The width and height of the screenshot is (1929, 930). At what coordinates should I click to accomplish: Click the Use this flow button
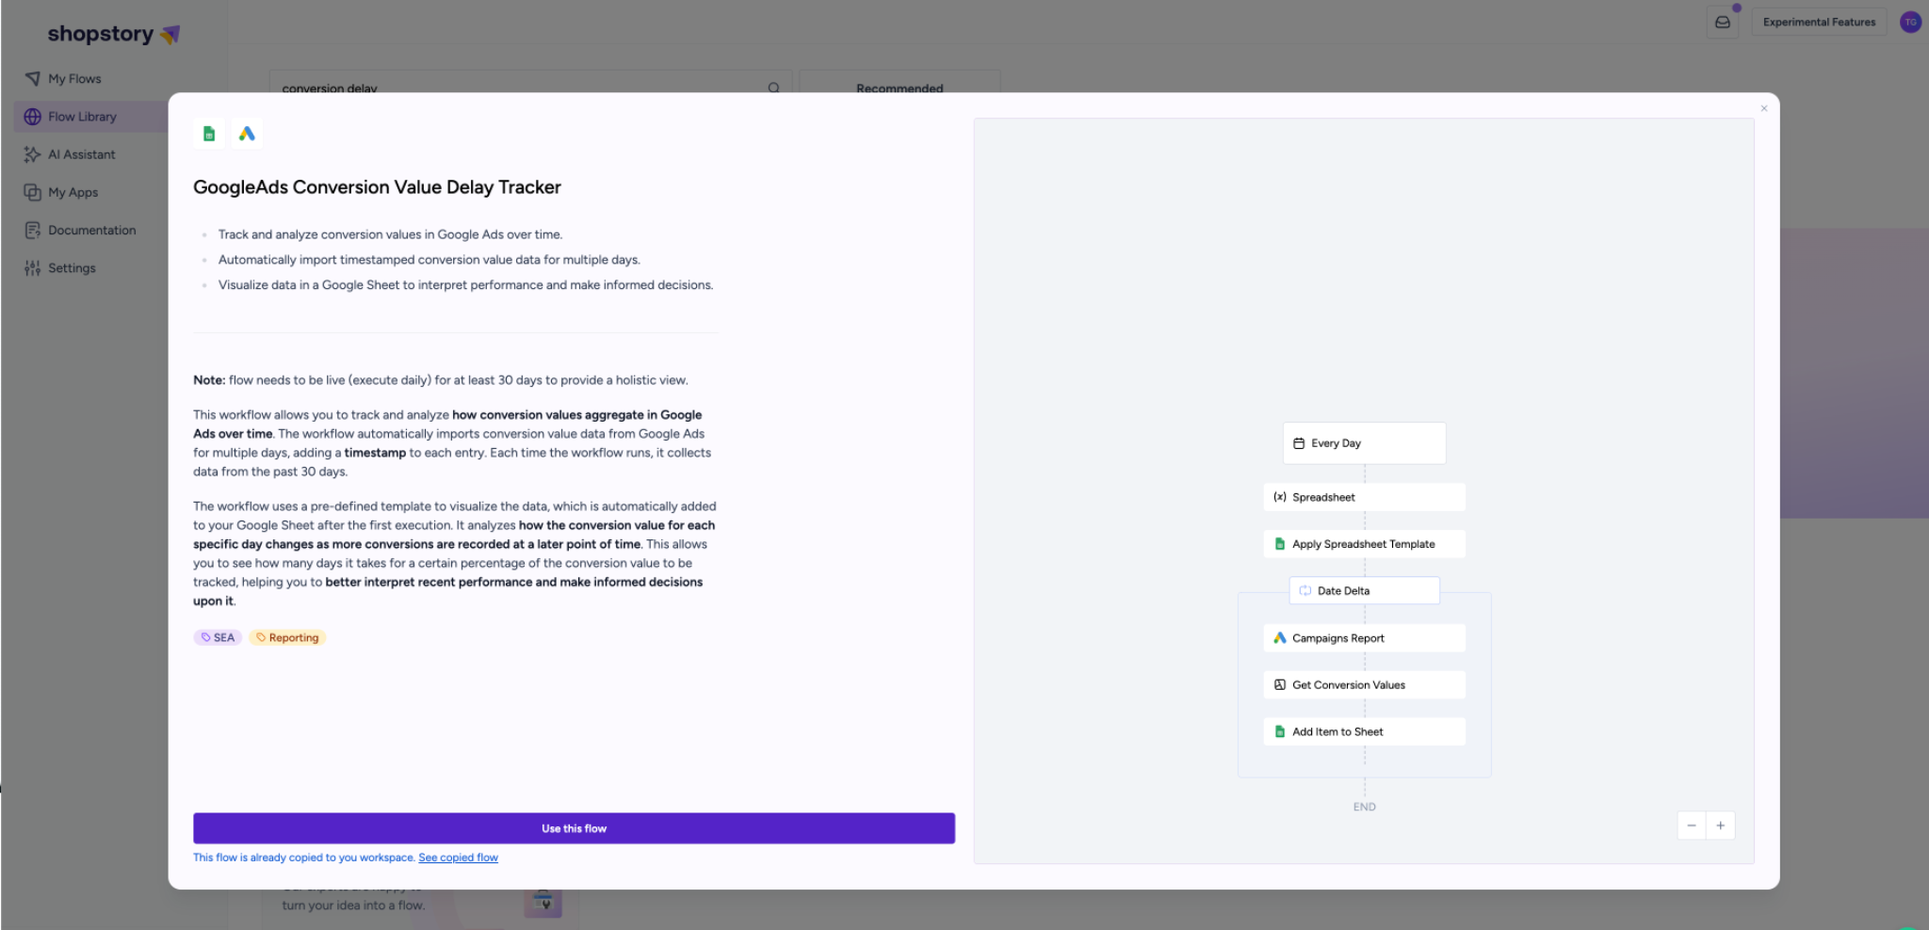coord(574,828)
